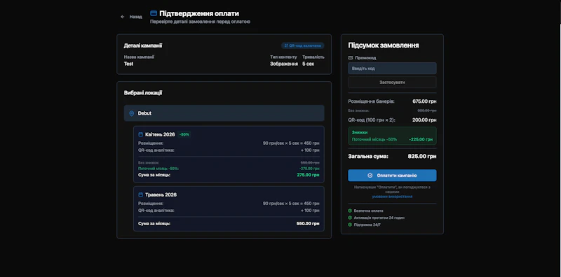
Task: Click the Застосувати button
Action: point(392,82)
